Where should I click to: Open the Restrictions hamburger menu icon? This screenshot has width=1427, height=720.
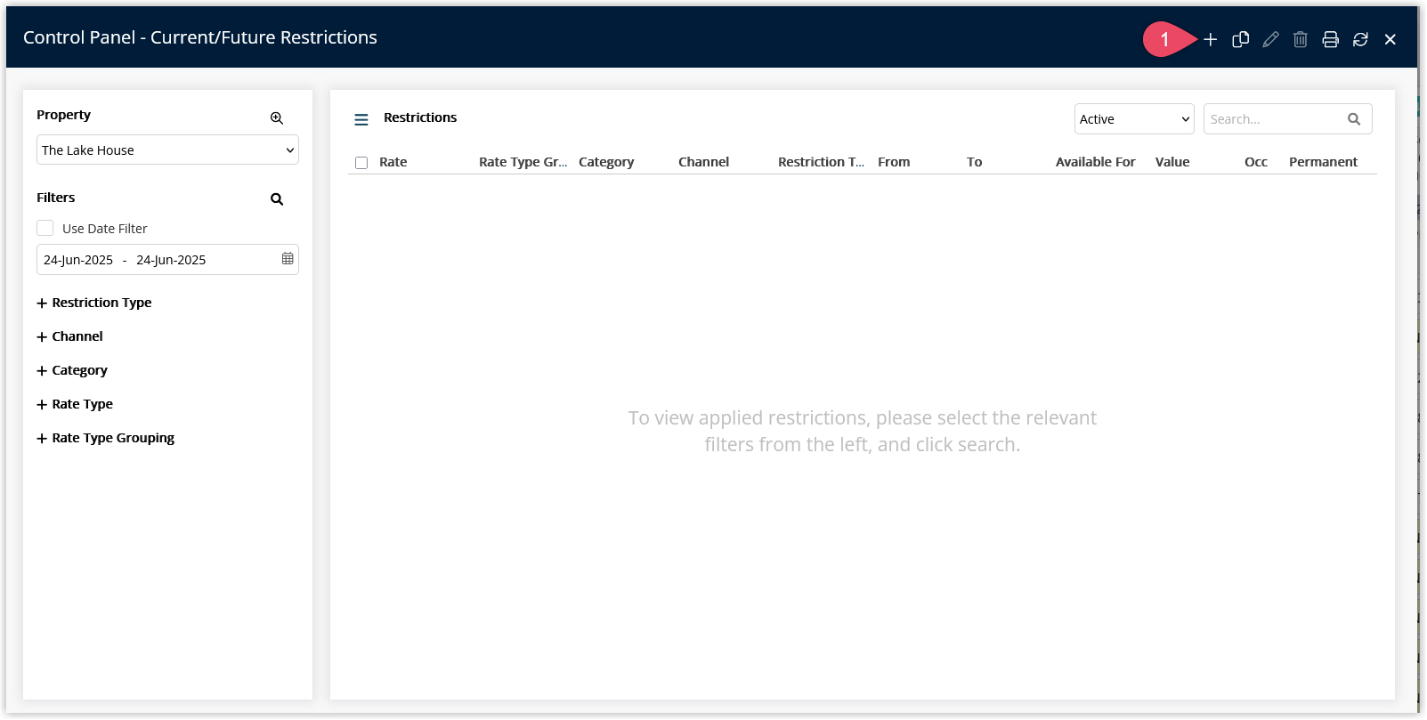361,119
